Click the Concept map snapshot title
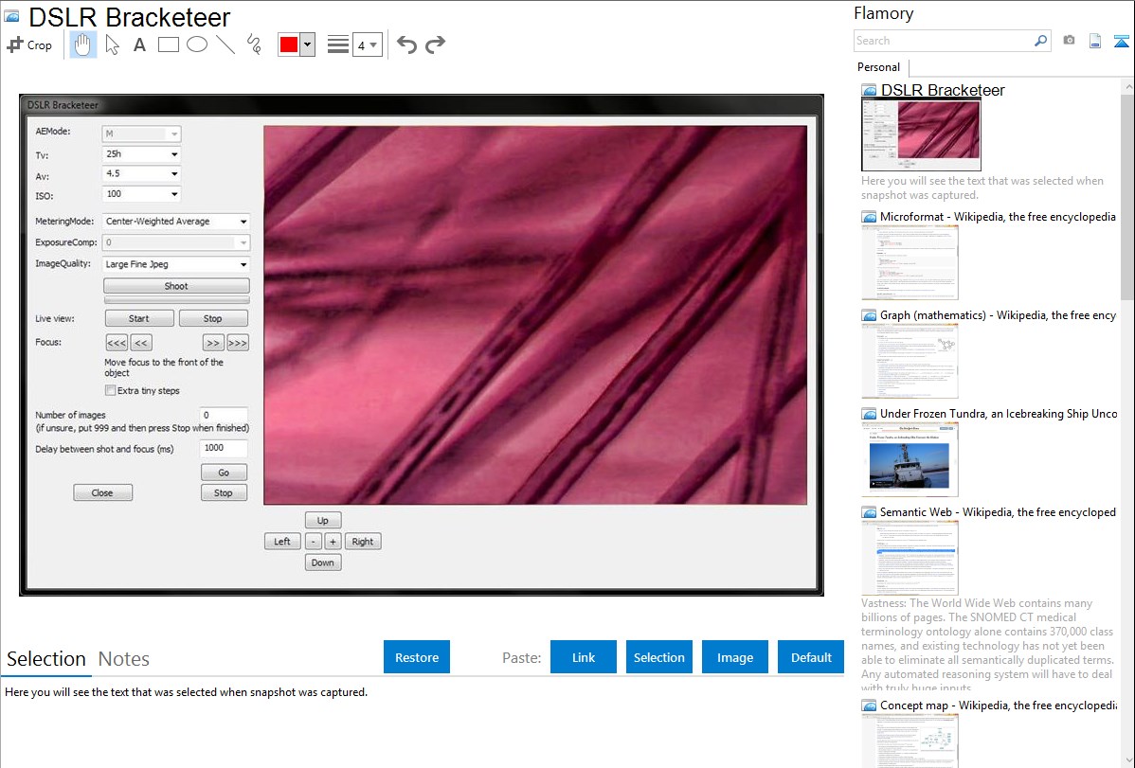This screenshot has width=1135, height=768. click(999, 705)
